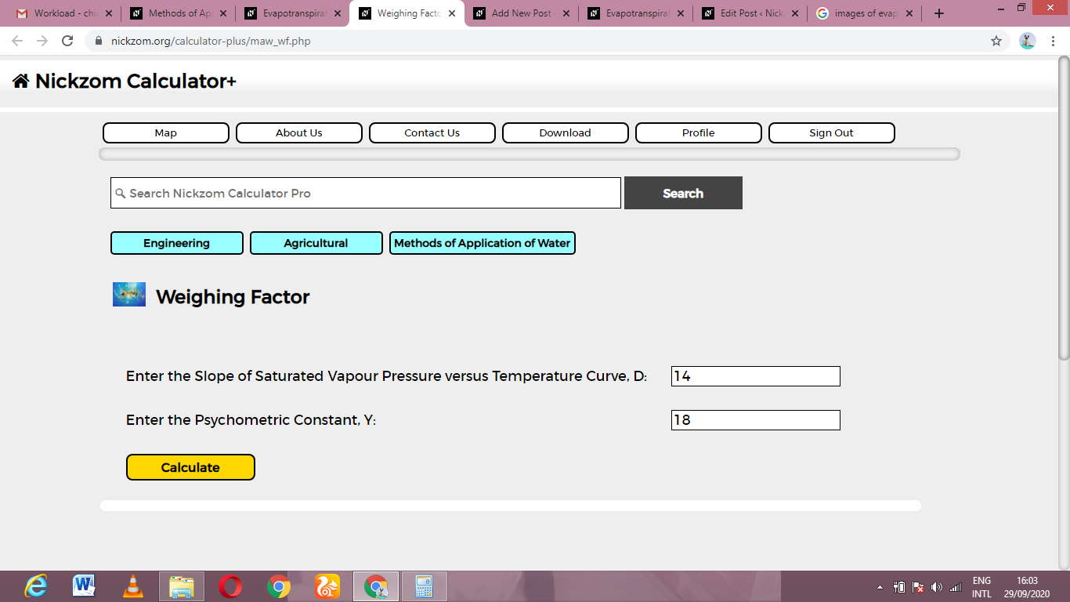The image size is (1070, 602).
Task: Open the Map menu button
Action: (x=166, y=132)
